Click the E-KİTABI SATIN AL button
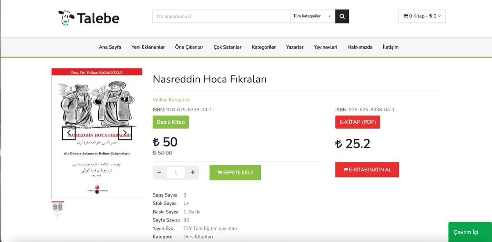Image resolution: width=492 pixels, height=242 pixels. (367, 170)
